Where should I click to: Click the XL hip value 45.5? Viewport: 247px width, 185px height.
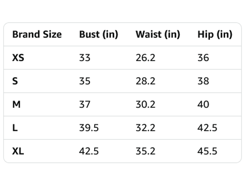point(208,151)
